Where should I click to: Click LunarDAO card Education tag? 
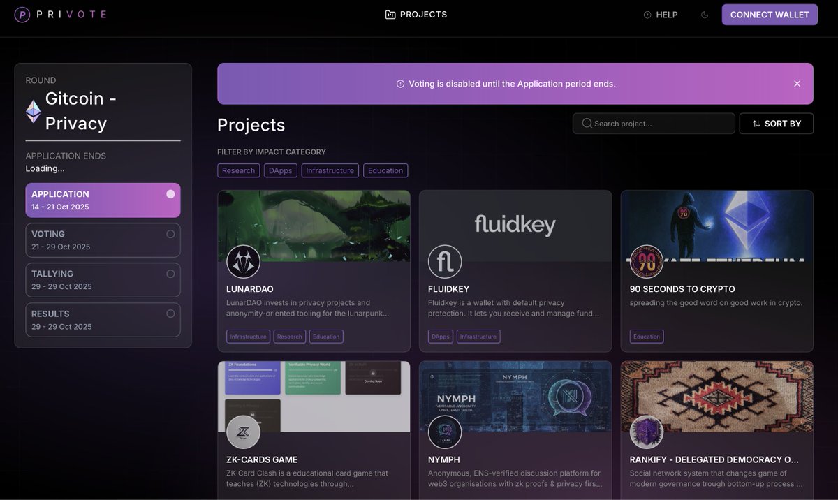tap(326, 337)
